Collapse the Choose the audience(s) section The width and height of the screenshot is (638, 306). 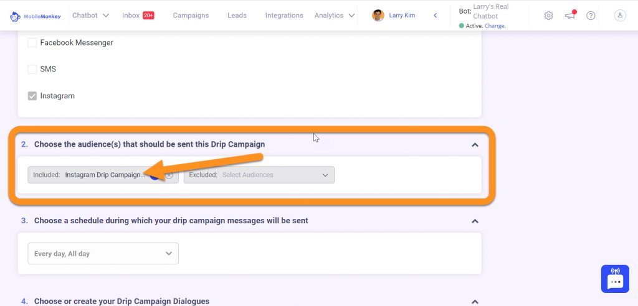point(475,145)
